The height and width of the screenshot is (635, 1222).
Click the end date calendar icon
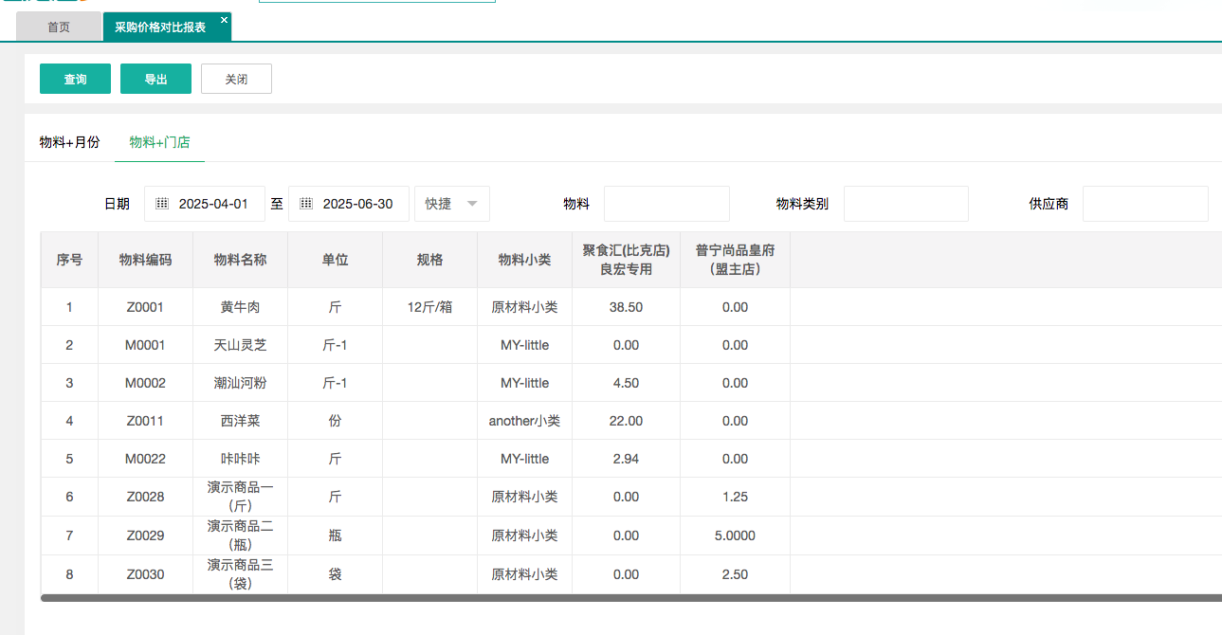[x=306, y=204]
